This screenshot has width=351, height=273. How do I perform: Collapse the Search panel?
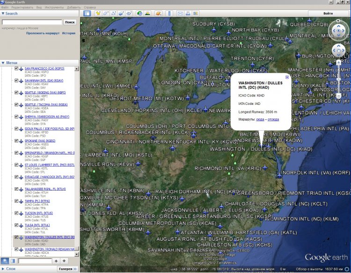click(x=3, y=14)
